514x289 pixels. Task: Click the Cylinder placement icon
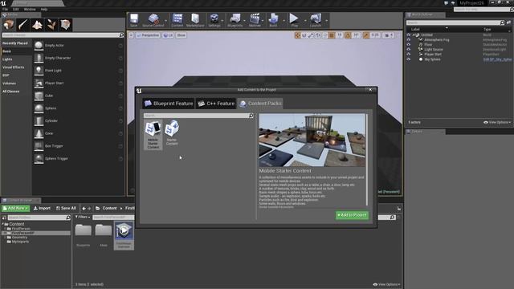tap(39, 120)
